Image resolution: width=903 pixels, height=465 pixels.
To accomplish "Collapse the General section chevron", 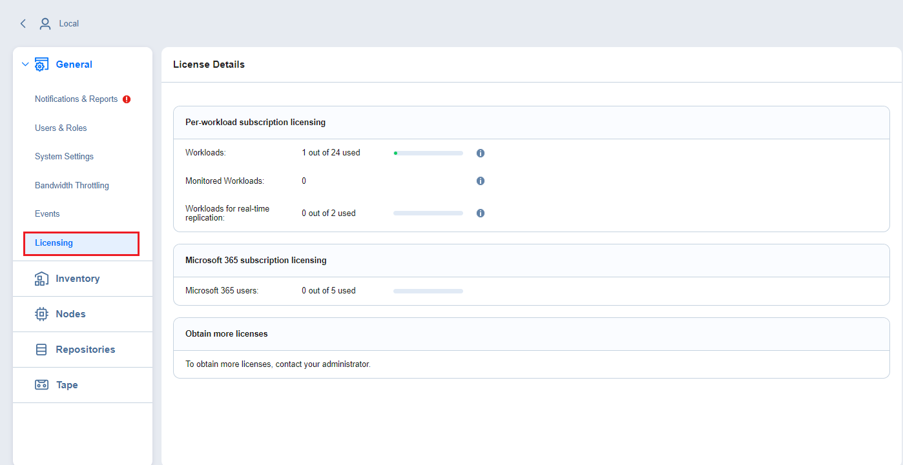I will coord(25,64).
